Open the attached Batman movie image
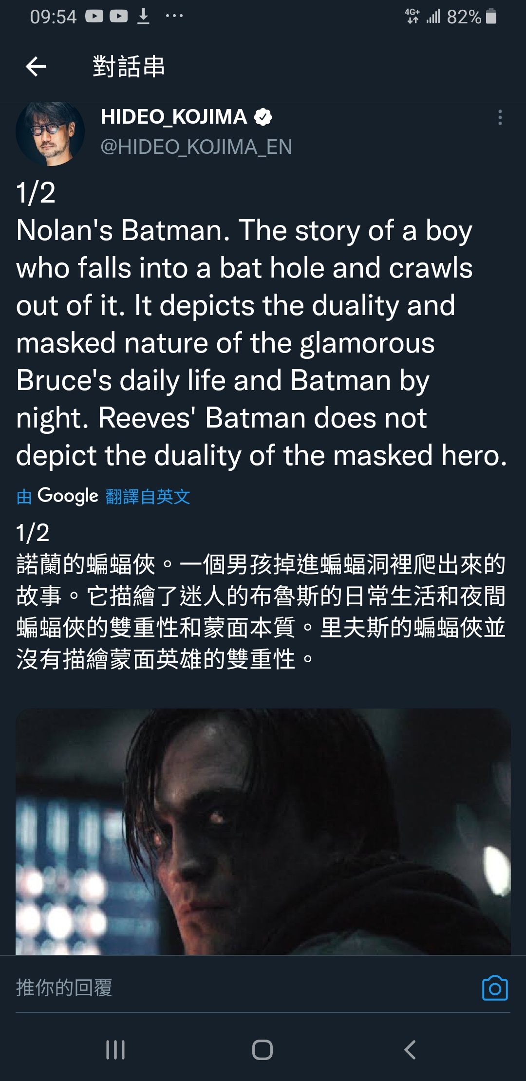The height and width of the screenshot is (1081, 526). [263, 831]
